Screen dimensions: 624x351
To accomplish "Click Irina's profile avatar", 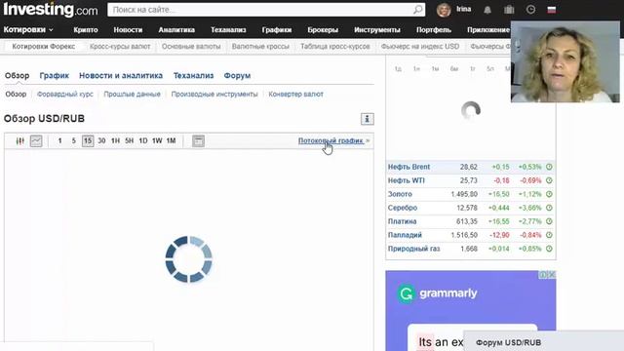I will (444, 10).
